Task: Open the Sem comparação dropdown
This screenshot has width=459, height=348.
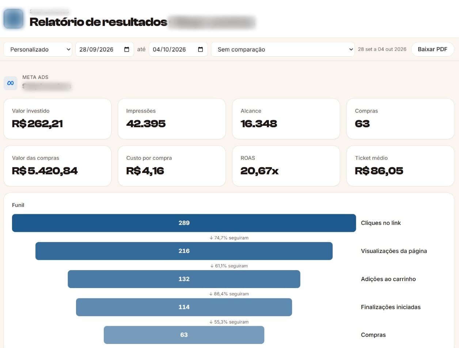Action: [x=282, y=49]
